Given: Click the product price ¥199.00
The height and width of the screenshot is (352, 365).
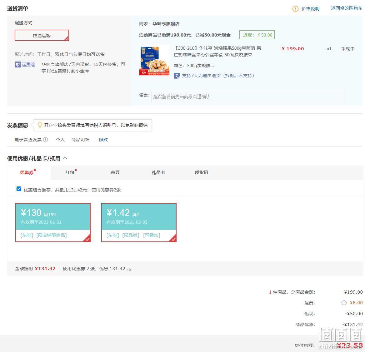Looking at the screenshot, I should click(x=292, y=49).
